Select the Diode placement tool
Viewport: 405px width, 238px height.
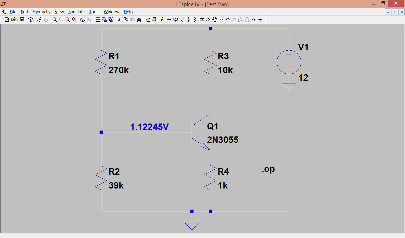pyautogui.click(x=202, y=19)
